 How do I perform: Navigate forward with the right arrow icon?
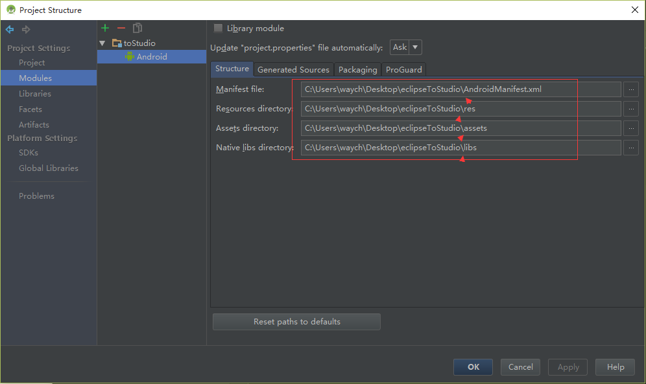pos(26,29)
